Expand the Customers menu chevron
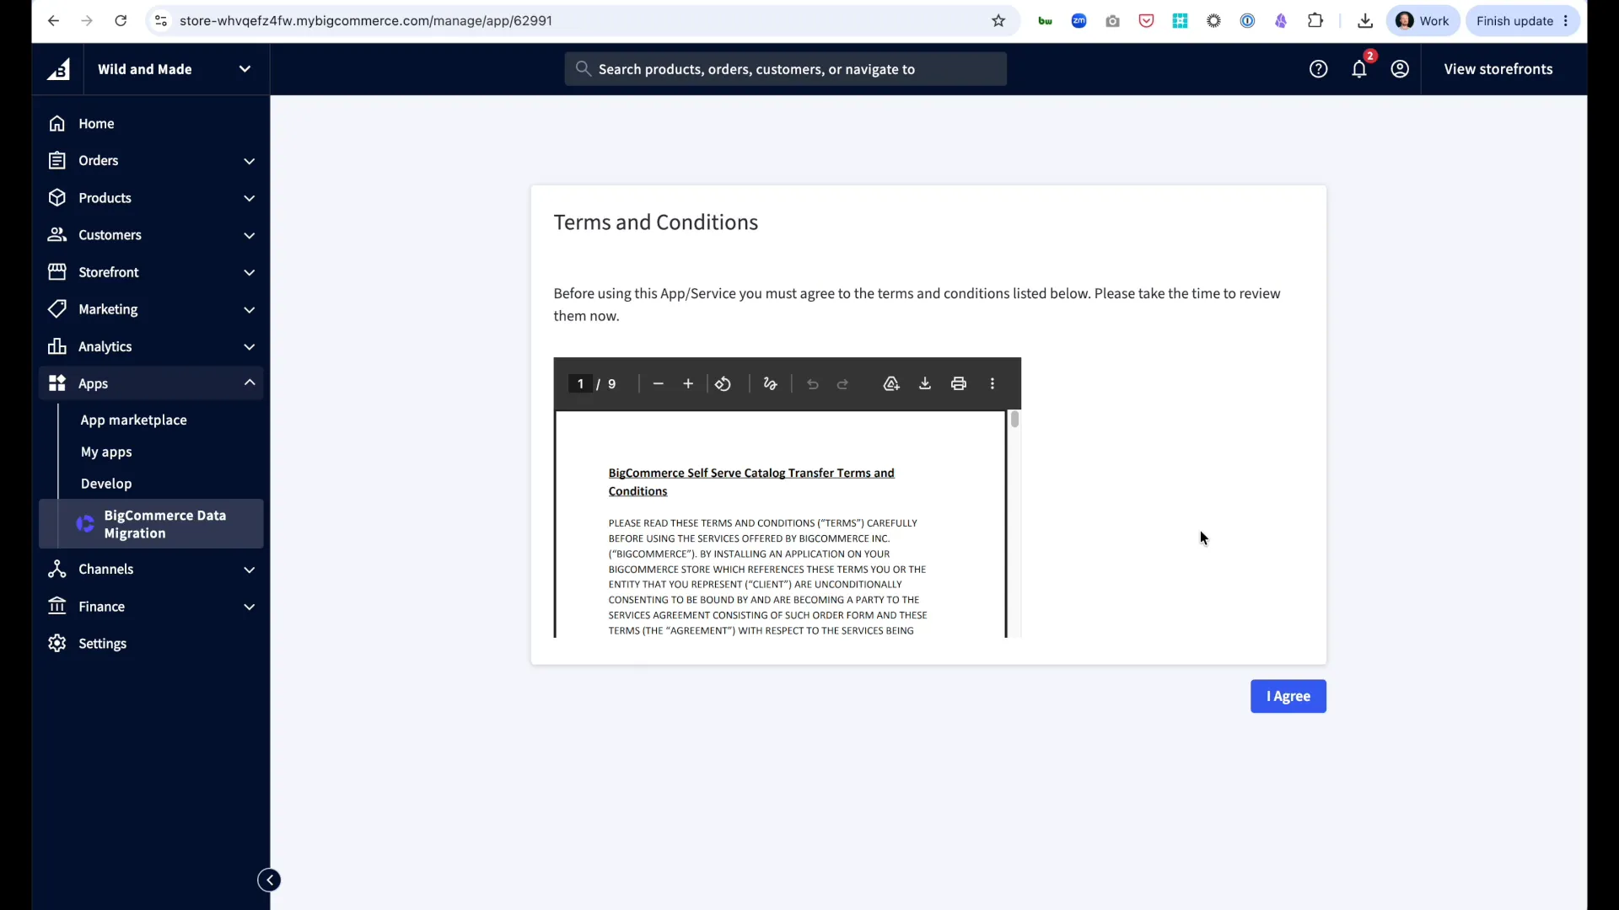 pos(249,235)
